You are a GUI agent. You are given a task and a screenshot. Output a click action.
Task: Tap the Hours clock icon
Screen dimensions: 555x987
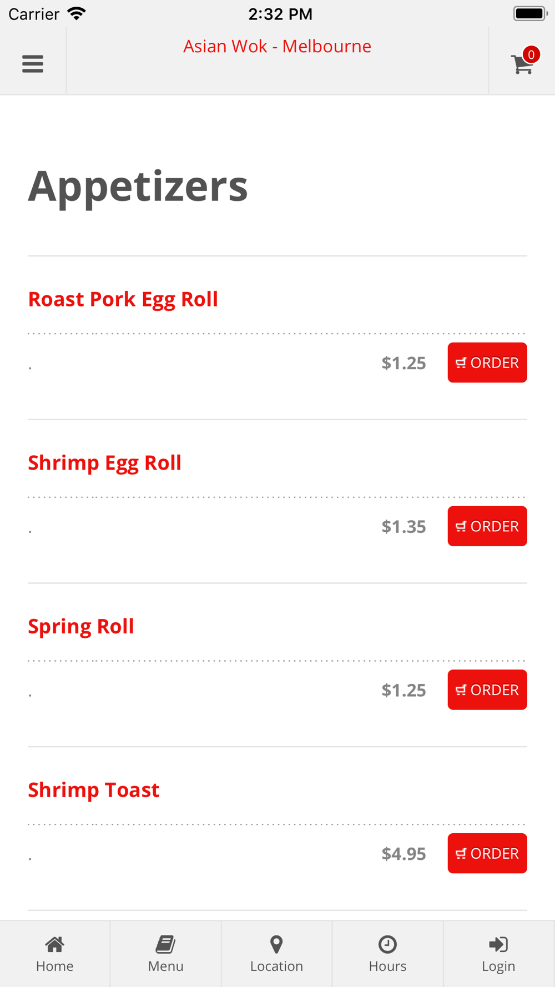[387, 944]
